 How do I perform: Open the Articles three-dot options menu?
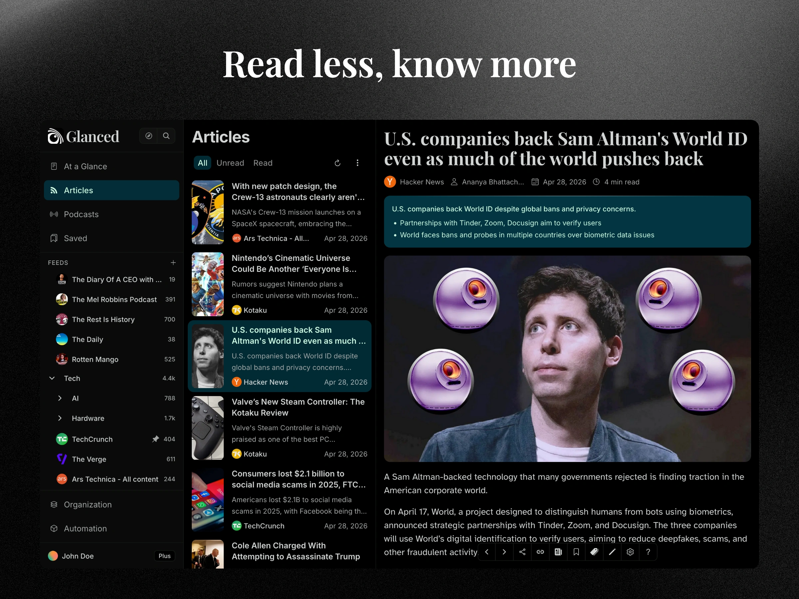pos(358,163)
